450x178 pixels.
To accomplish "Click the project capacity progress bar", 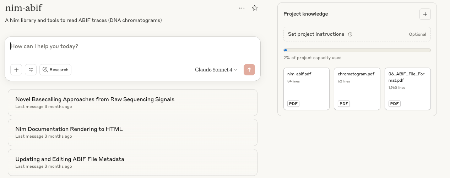I will point(357,50).
